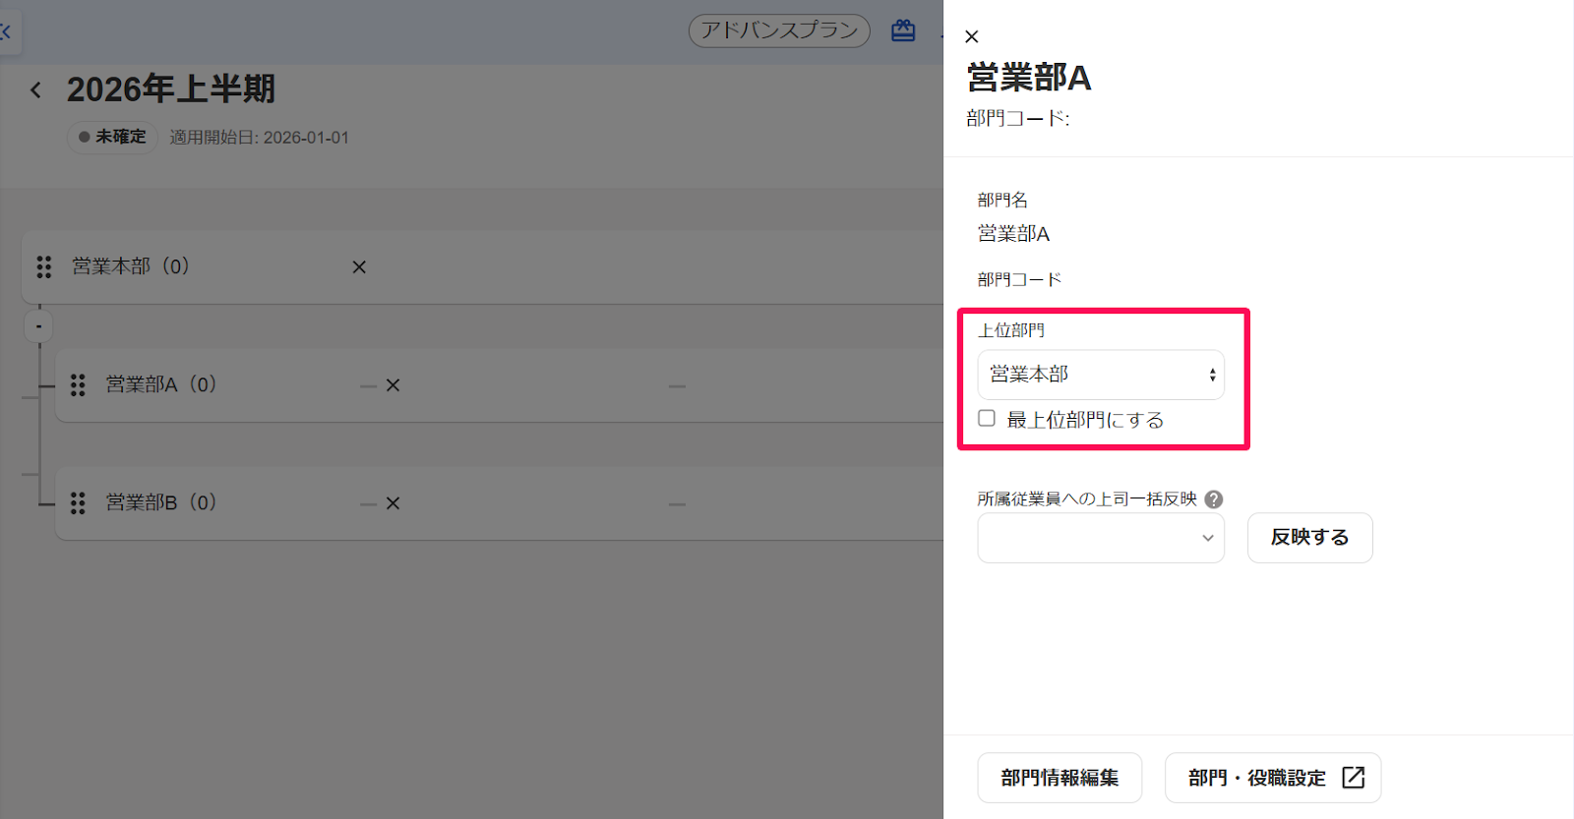The width and height of the screenshot is (1574, 819).
Task: Click the 反映する button
Action: coord(1310,538)
